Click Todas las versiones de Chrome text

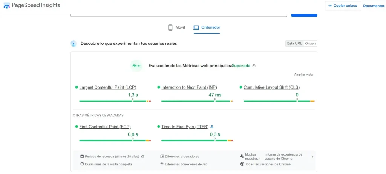[x=268, y=164]
